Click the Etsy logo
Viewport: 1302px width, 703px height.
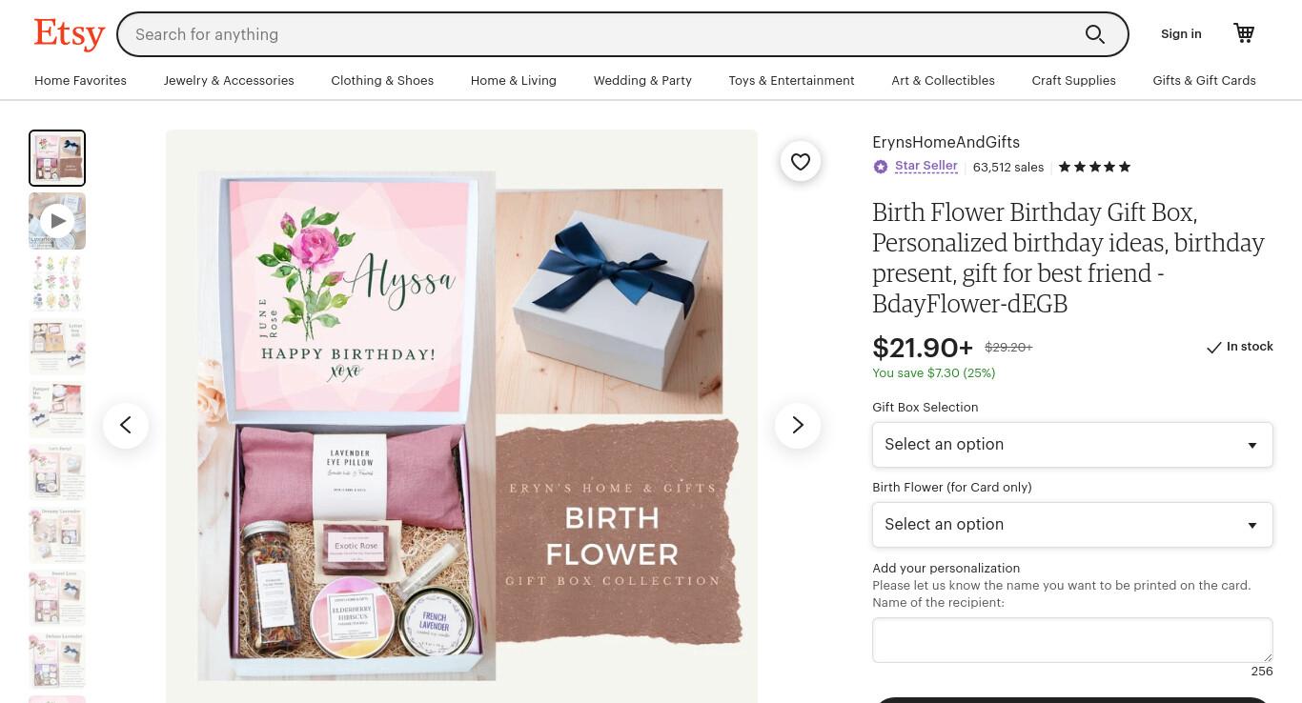pos(69,34)
